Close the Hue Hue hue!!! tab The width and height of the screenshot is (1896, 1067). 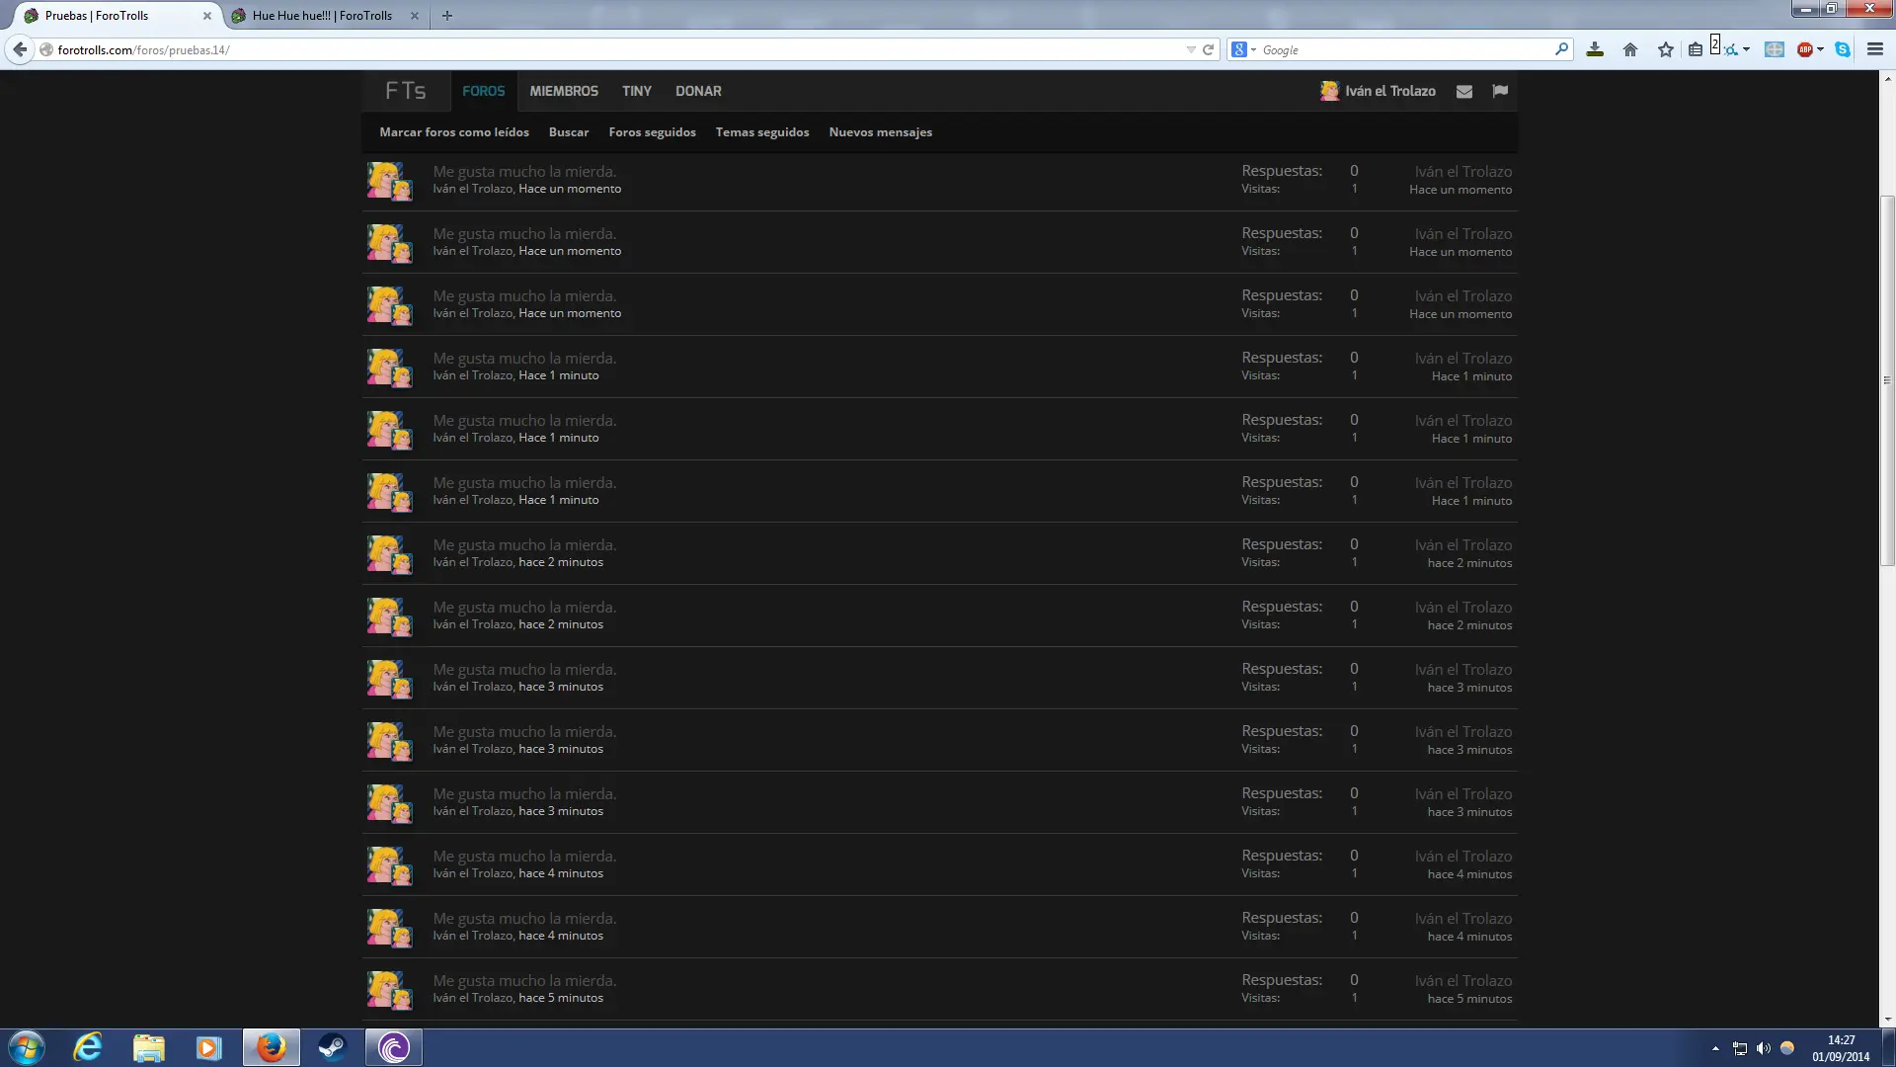click(415, 16)
